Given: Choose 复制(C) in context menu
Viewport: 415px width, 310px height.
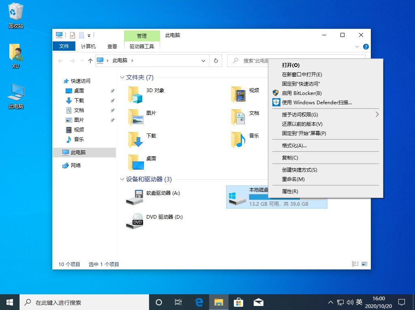Looking at the screenshot, I should coord(325,158).
